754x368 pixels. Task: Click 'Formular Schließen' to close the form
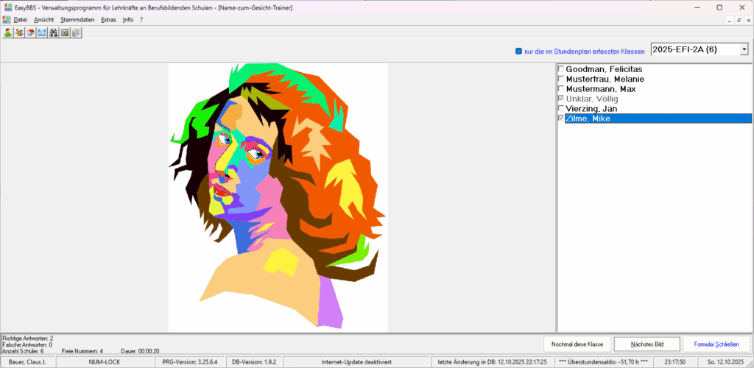coord(716,344)
